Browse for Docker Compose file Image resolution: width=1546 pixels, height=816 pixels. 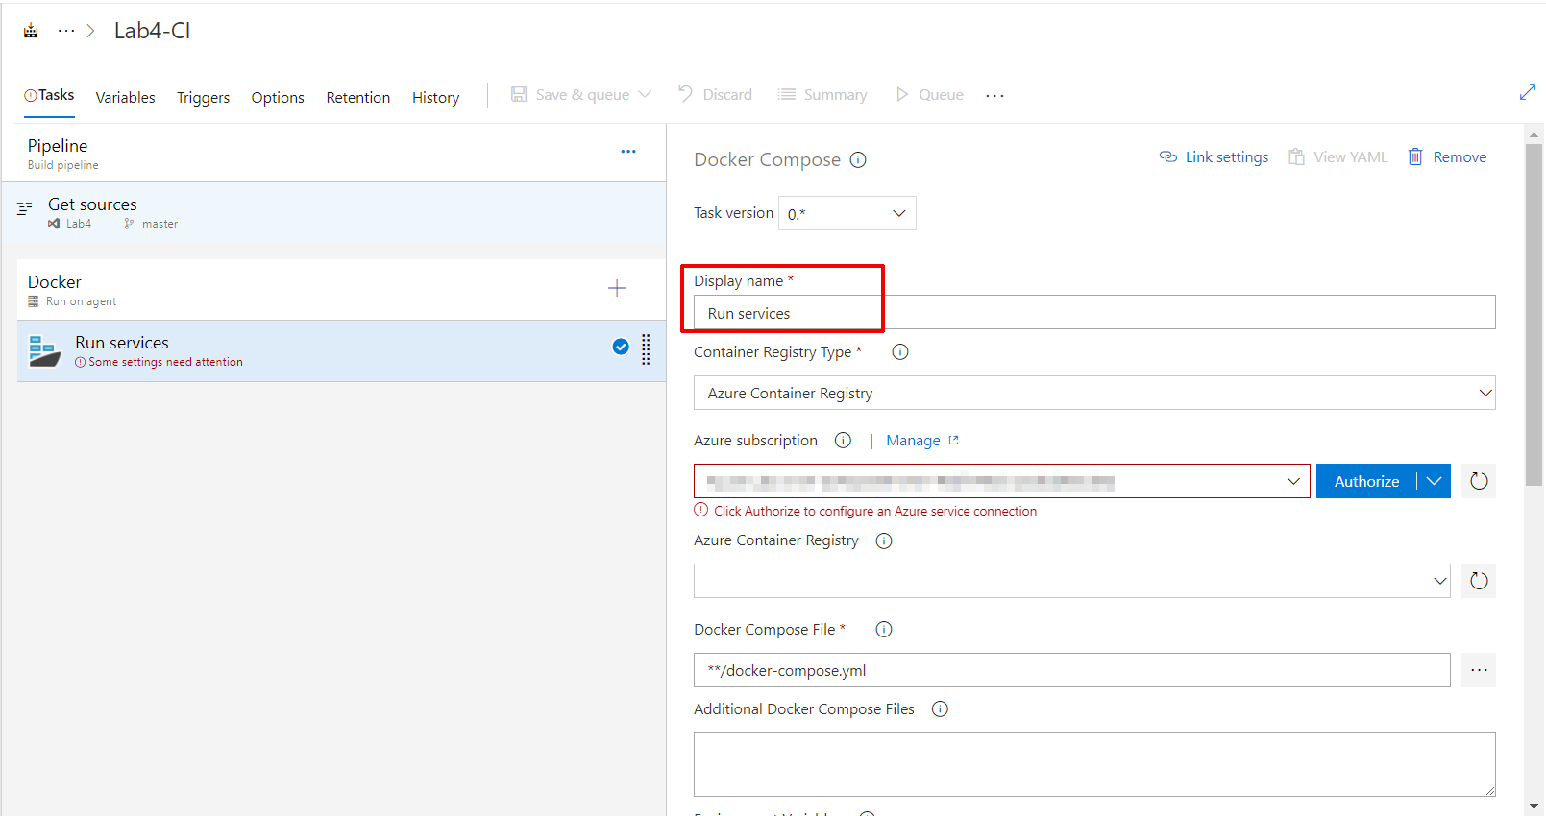click(x=1479, y=670)
